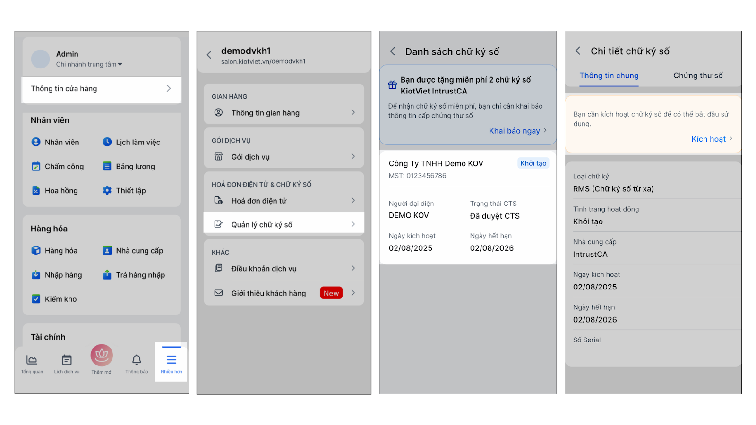Expand Giới thiệu khách hàng chevron
Screen dimensions: 756x425
point(353,293)
